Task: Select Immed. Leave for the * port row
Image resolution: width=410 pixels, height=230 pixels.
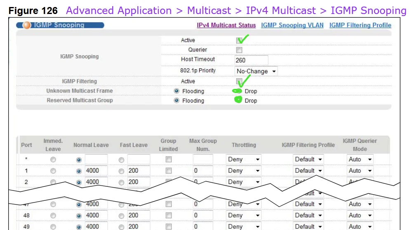Action: point(53,160)
